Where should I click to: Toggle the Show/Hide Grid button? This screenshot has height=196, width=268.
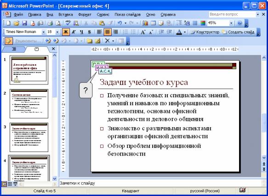point(195,23)
